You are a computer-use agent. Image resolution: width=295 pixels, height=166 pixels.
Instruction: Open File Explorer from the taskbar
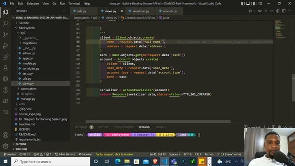point(127,161)
